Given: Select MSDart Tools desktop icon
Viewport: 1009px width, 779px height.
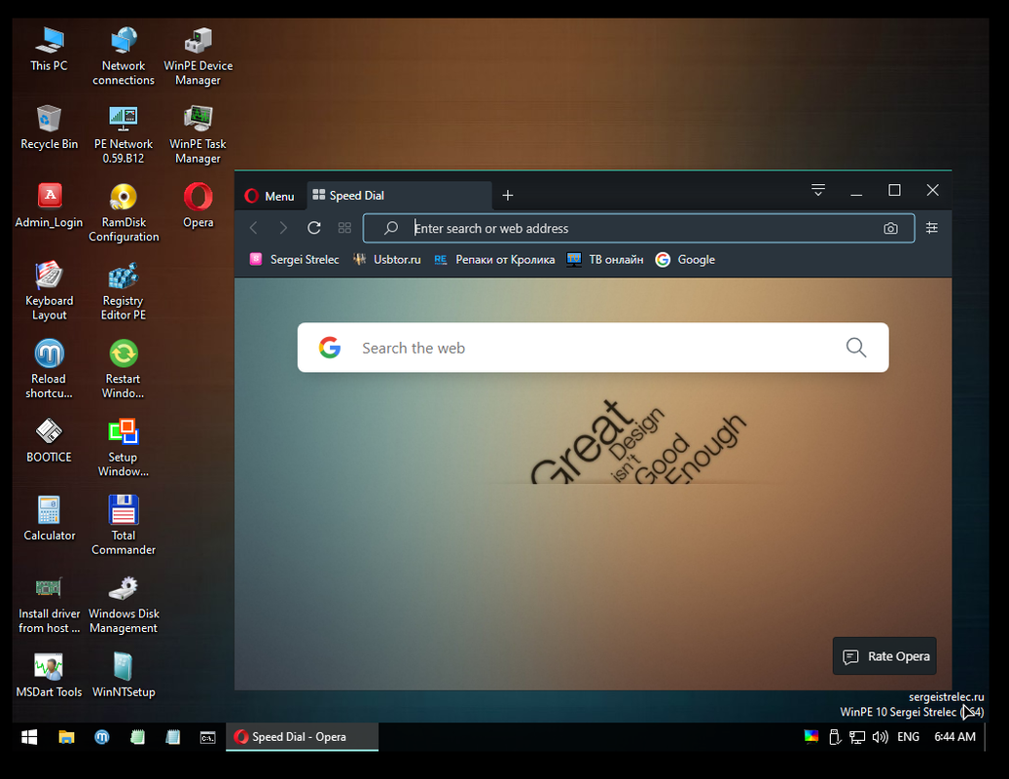Looking at the screenshot, I should pyautogui.click(x=49, y=676).
